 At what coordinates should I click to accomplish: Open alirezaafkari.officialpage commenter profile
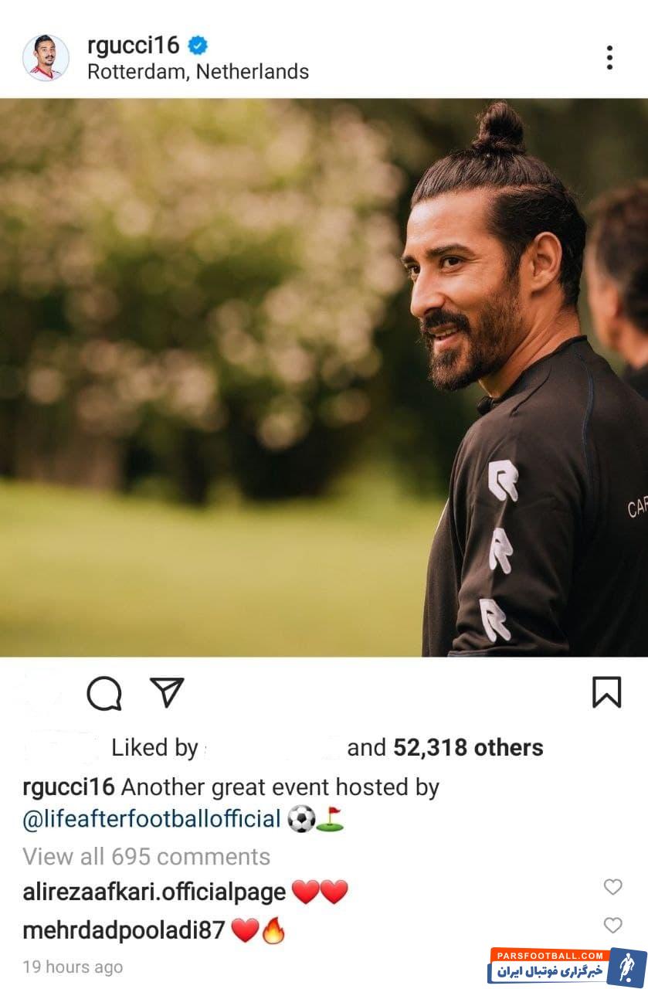click(x=154, y=893)
